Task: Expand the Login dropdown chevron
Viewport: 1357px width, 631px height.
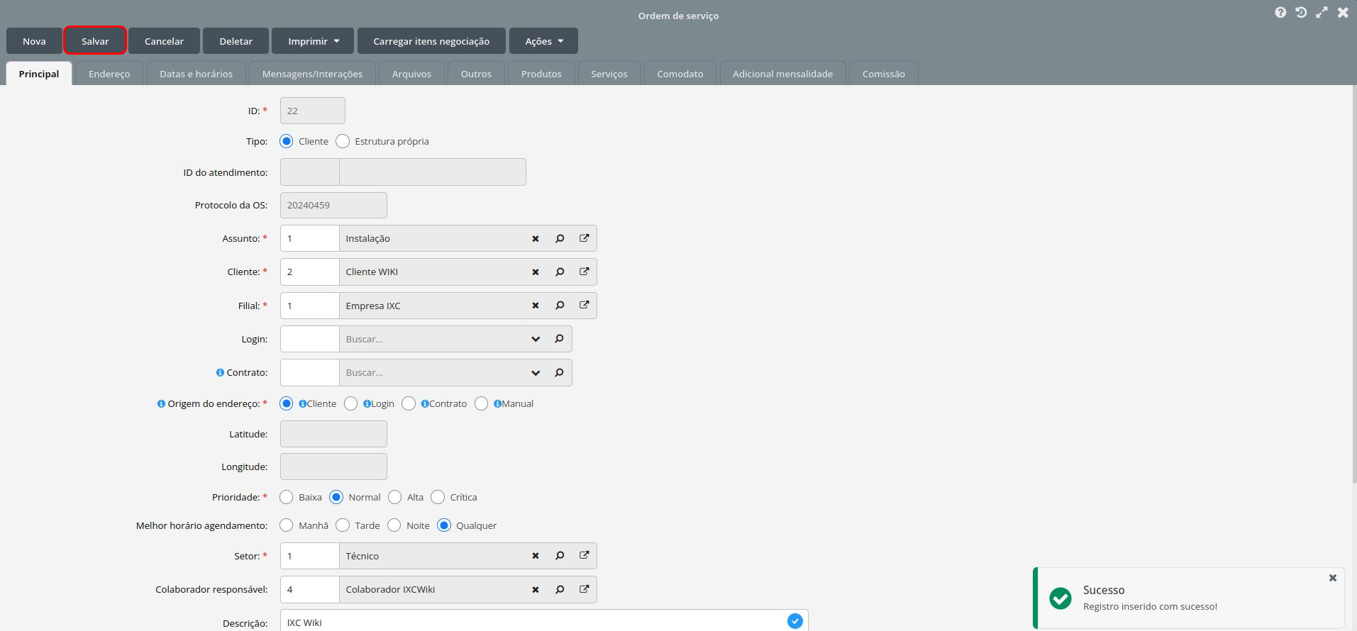Action: [x=536, y=339]
